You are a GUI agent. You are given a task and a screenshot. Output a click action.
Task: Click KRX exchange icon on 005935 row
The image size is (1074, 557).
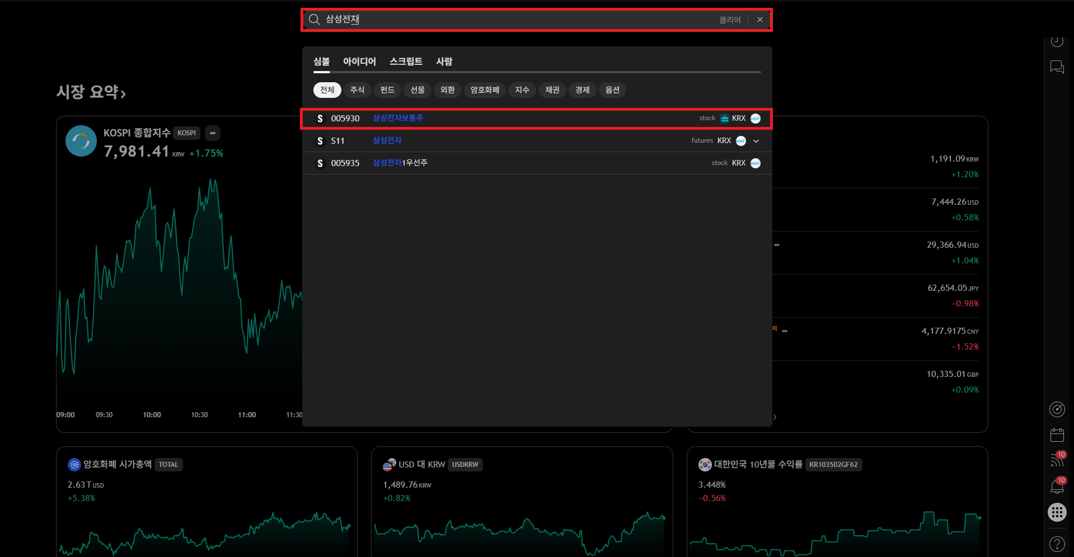756,163
